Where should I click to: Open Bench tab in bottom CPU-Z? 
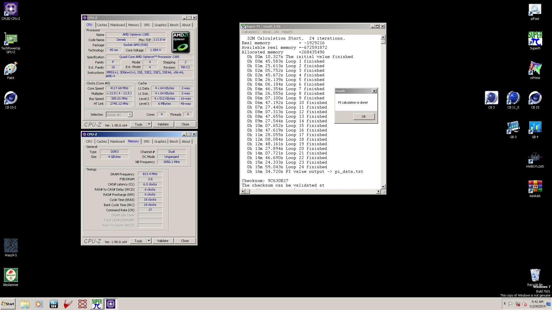(x=174, y=142)
